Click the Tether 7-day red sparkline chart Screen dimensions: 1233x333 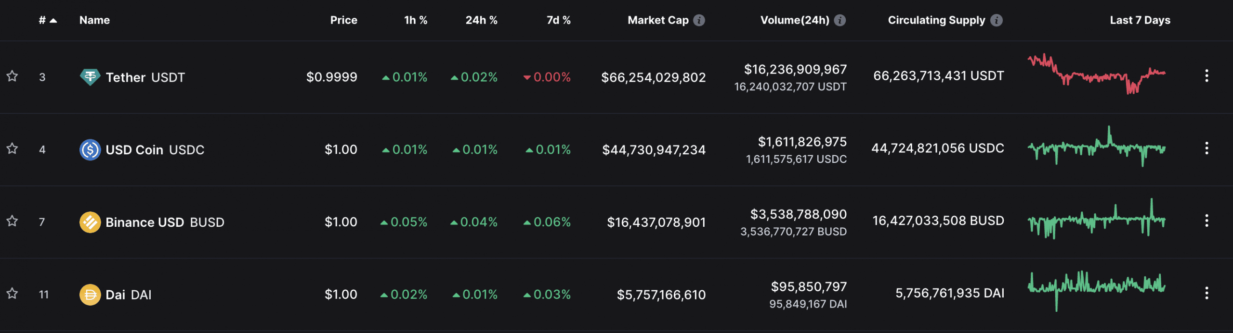[x=1097, y=74]
